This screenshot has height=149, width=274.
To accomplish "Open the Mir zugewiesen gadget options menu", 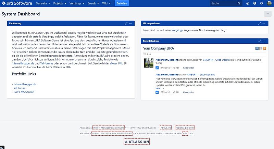I will coord(264,24).
